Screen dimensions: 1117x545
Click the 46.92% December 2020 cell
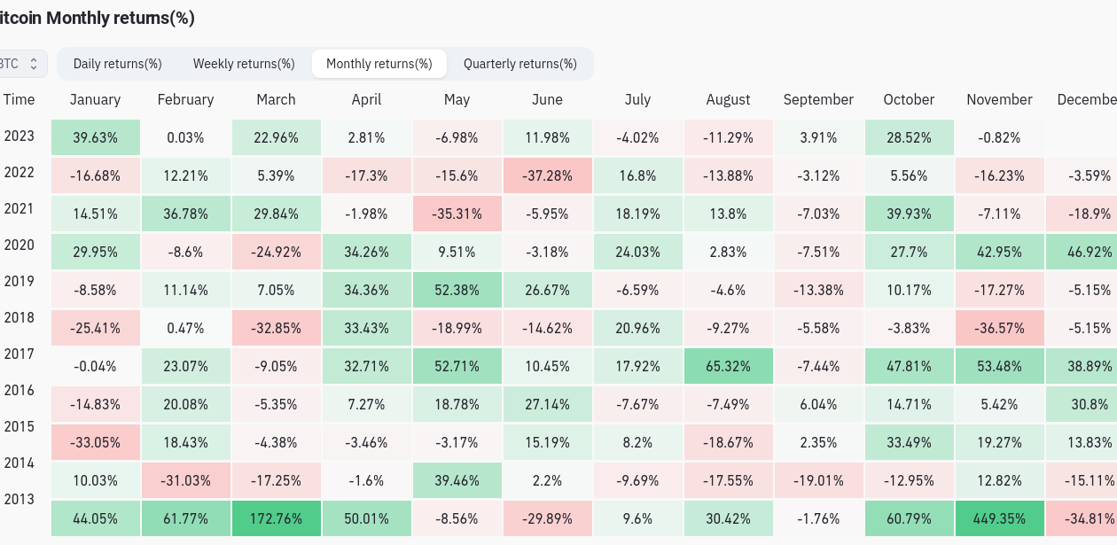click(1084, 252)
